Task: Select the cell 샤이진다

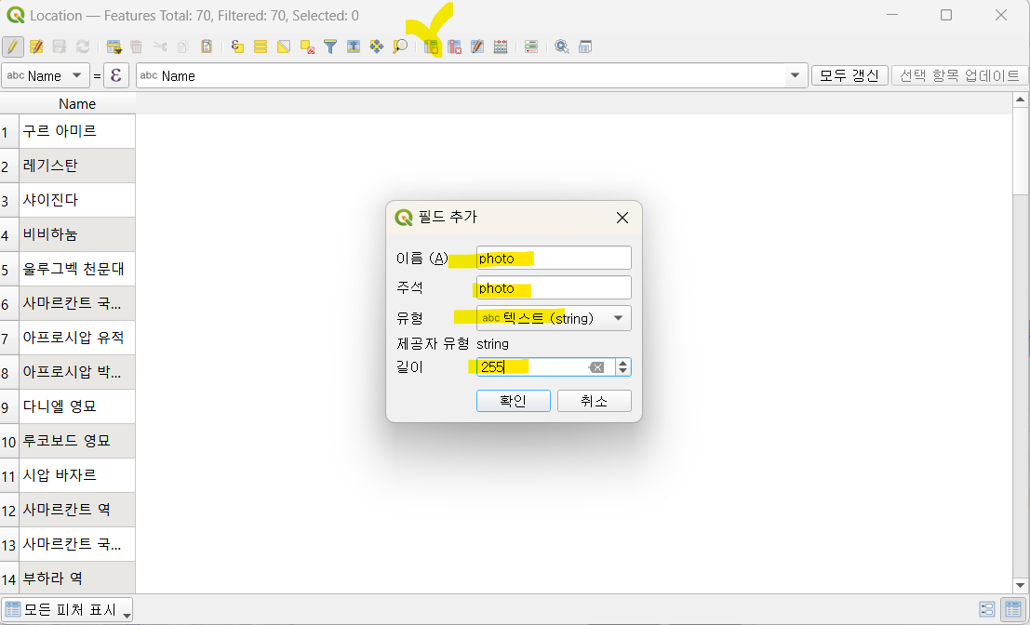Action: [77, 200]
